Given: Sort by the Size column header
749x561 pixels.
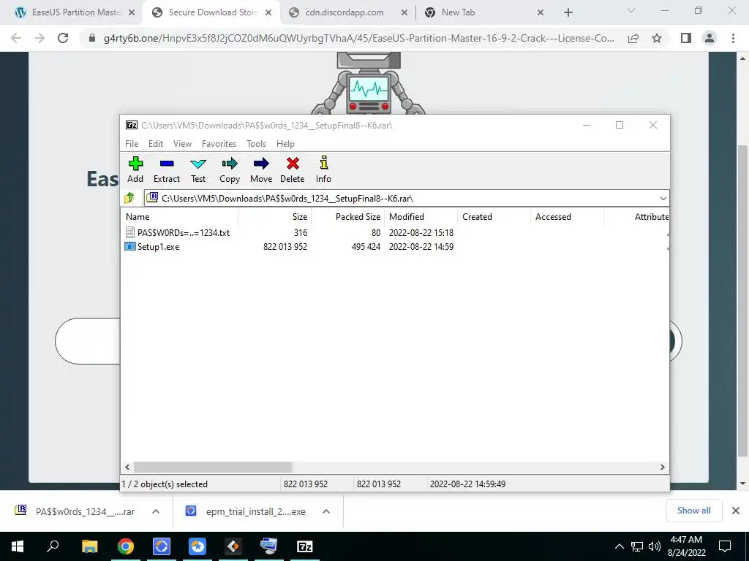Looking at the screenshot, I should (275, 216).
